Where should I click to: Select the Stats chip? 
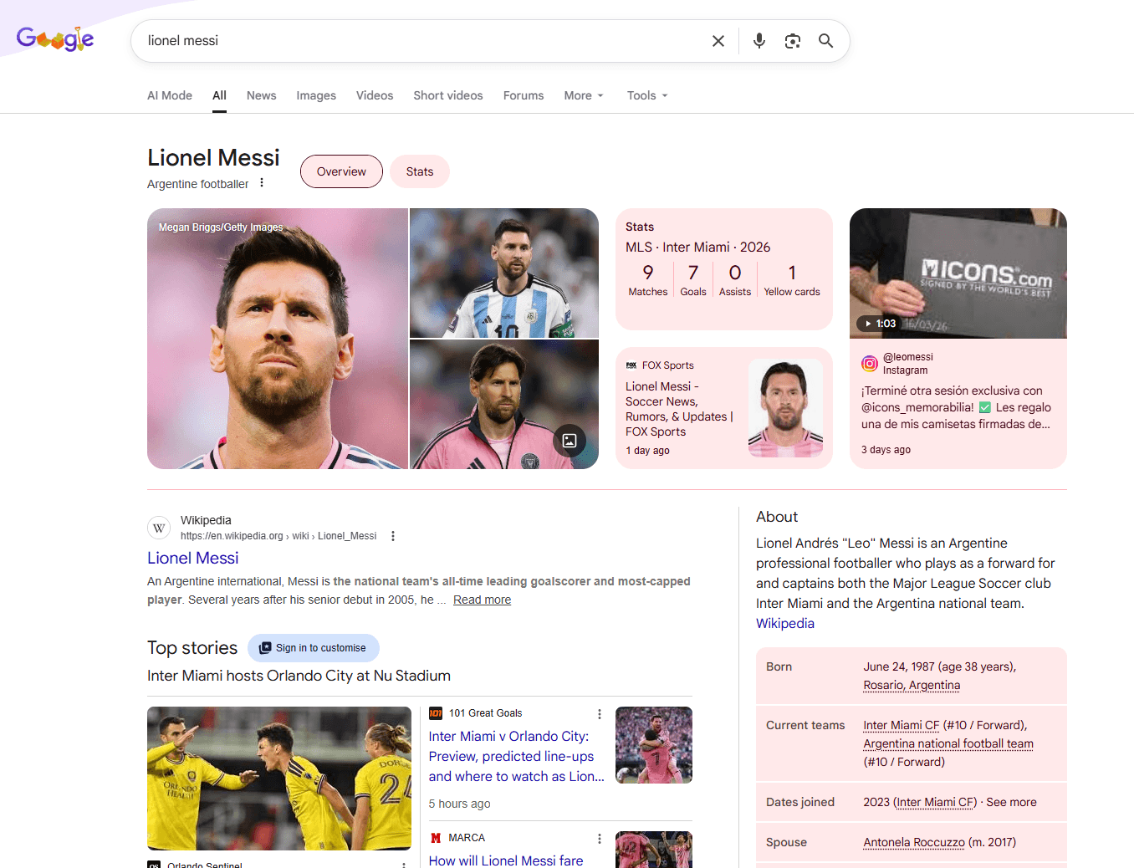click(420, 171)
